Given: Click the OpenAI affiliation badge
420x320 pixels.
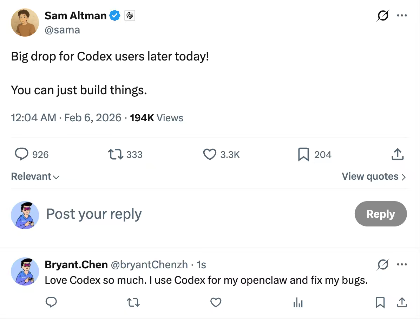Looking at the screenshot, I should (x=130, y=16).
